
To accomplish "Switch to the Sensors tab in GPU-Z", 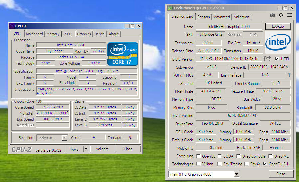I will [204, 17].
